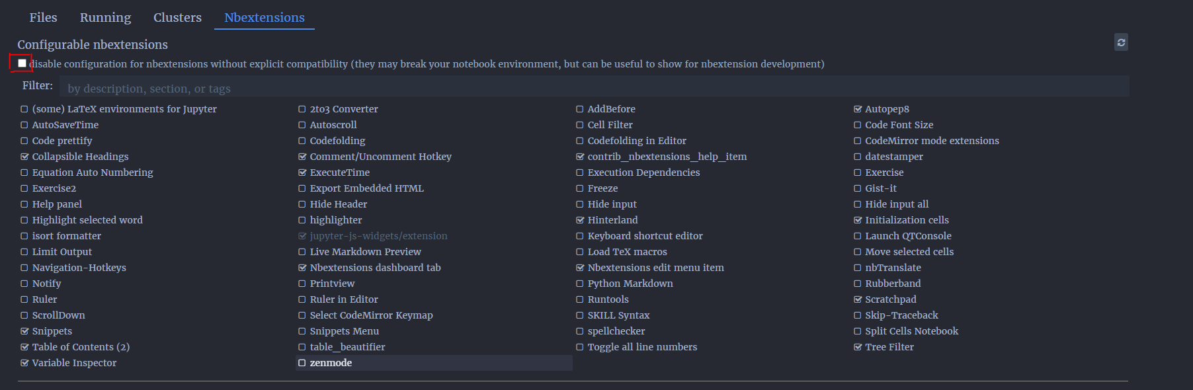Image resolution: width=1193 pixels, height=390 pixels.
Task: Enable Launch QTConsole extension
Action: point(858,236)
